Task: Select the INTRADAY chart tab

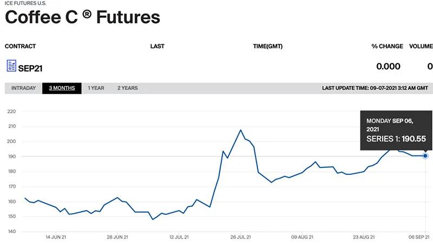Action: [23, 88]
